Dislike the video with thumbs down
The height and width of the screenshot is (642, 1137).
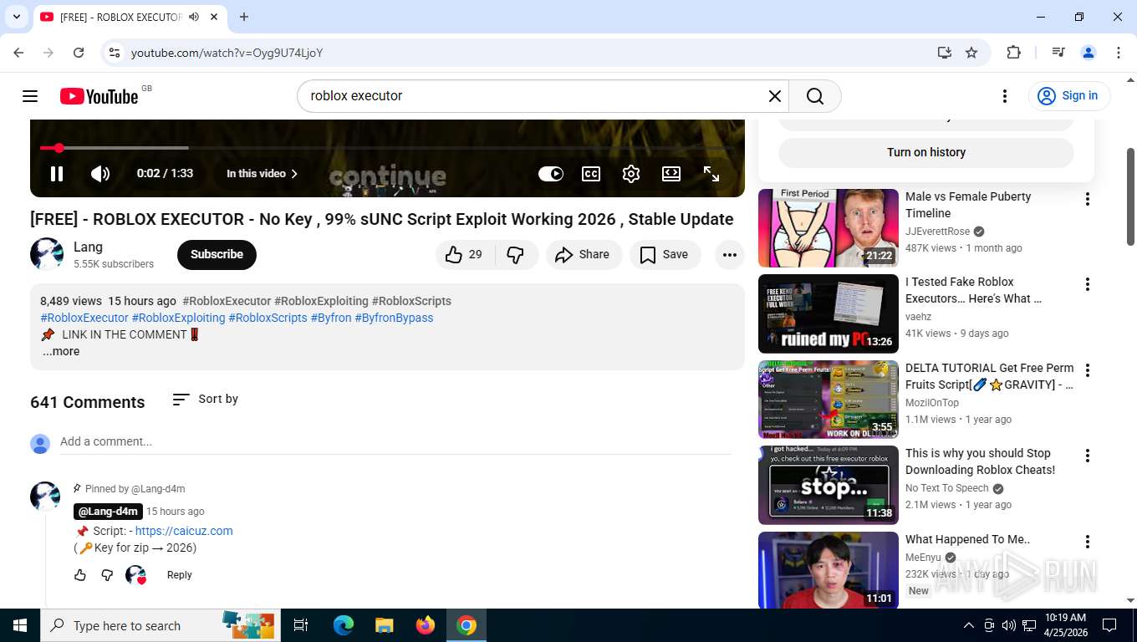(516, 255)
